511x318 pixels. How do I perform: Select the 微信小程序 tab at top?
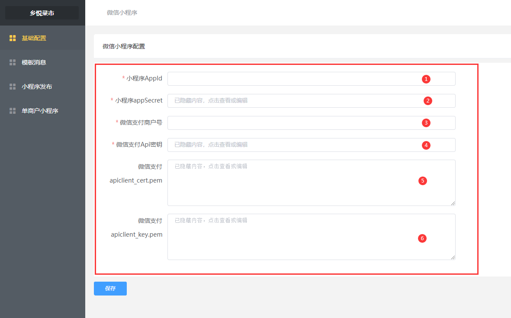(x=122, y=13)
